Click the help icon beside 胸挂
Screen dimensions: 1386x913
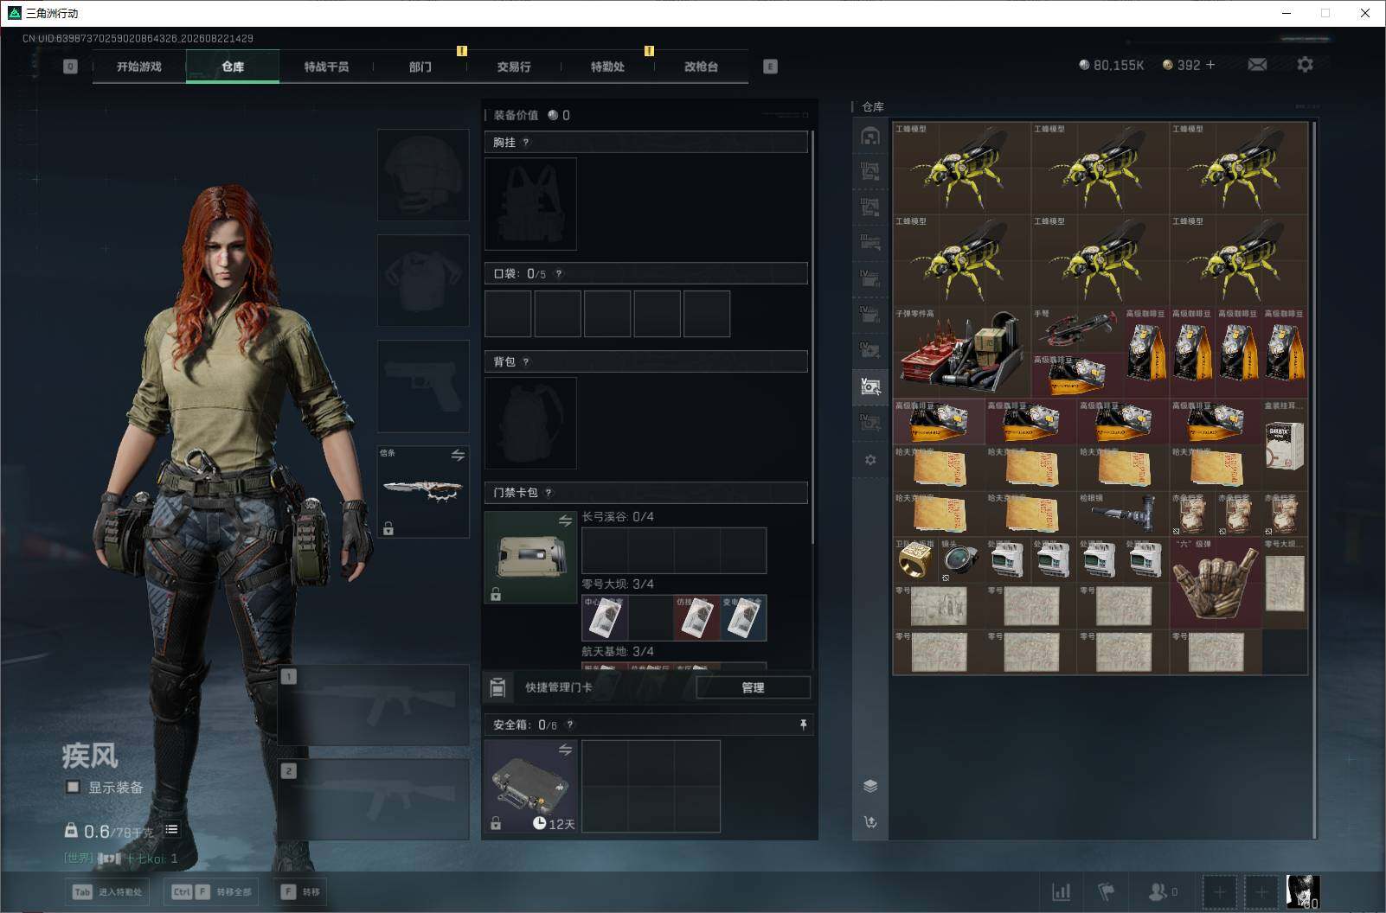[526, 143]
